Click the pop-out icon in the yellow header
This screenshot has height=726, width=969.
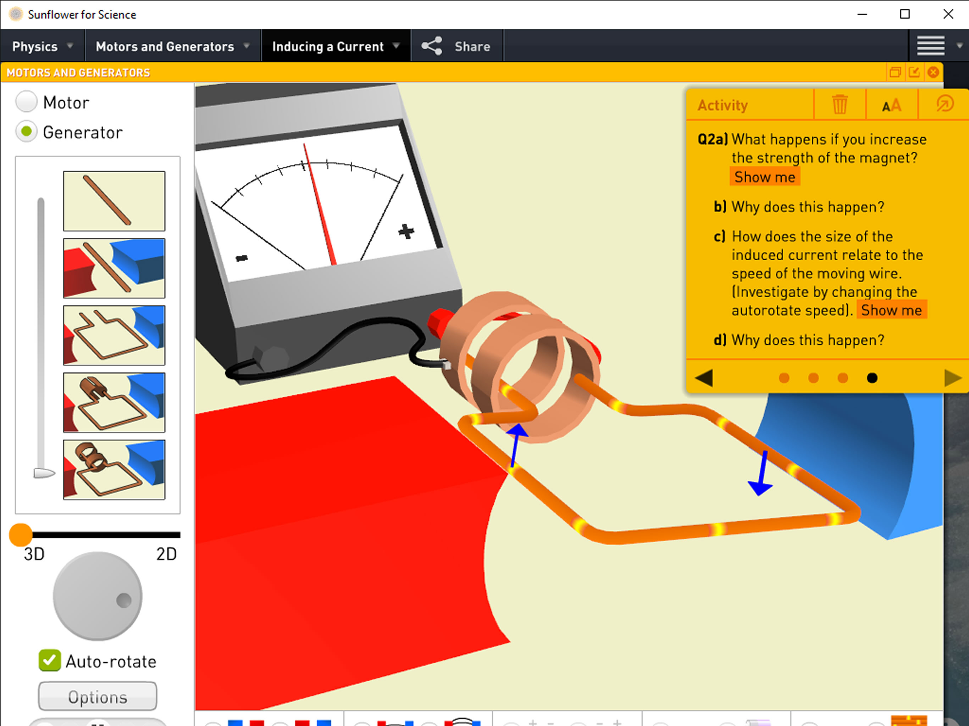[x=914, y=72]
